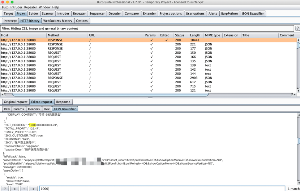Image resolution: width=300 pixels, height=191 pixels.
Task: Sort by the Length column header
Action: 196,35
